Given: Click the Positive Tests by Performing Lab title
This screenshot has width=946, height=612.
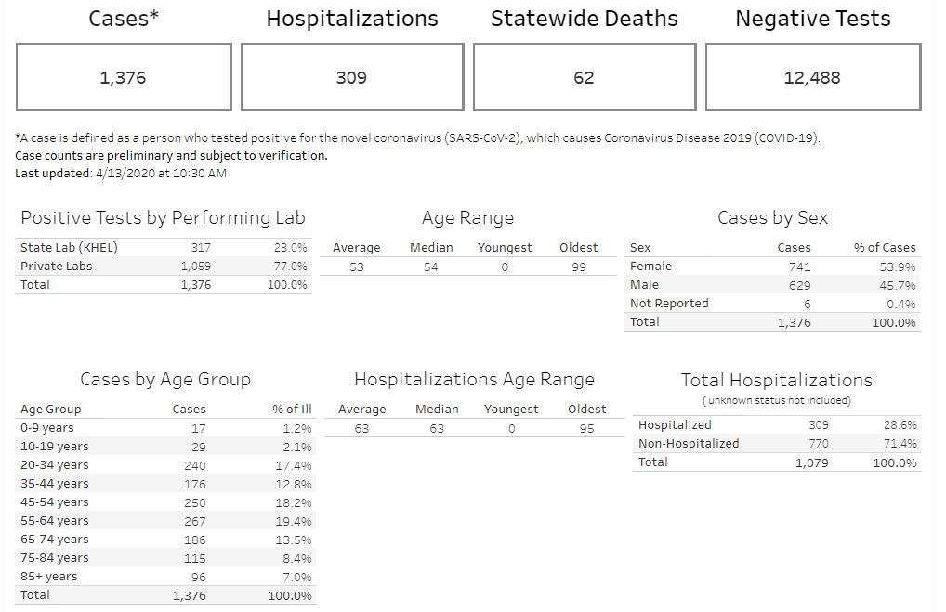Looking at the screenshot, I should [163, 218].
